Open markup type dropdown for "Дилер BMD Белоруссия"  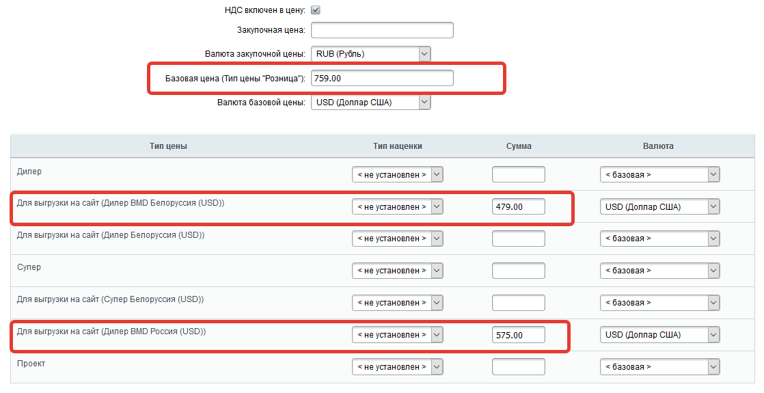tap(398, 206)
